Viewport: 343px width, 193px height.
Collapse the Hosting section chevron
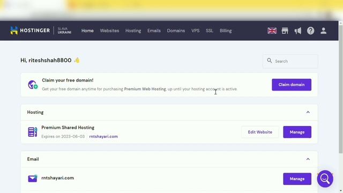tap(308, 112)
